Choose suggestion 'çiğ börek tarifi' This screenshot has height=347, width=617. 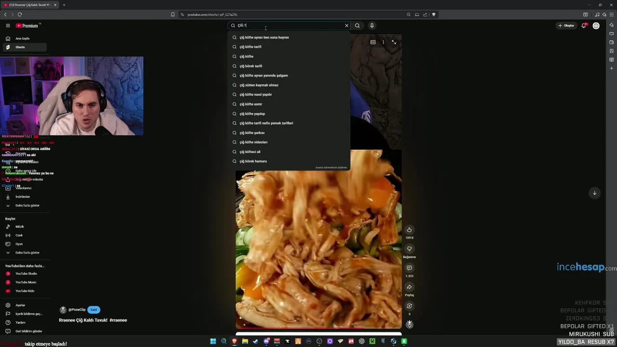289,66
